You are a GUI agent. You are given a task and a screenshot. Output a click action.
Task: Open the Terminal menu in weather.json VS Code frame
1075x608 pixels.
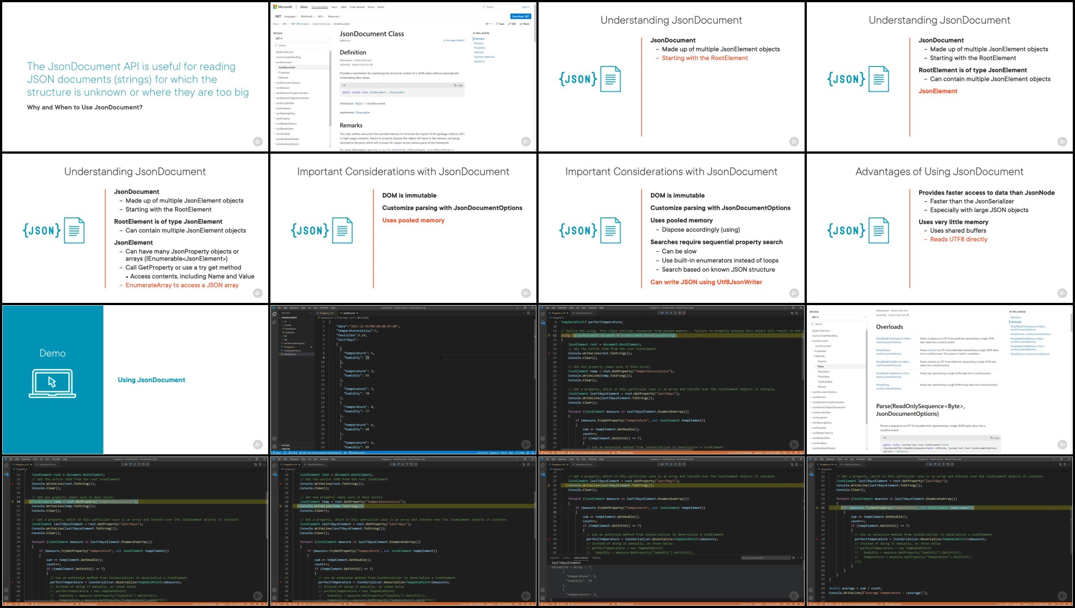(x=324, y=308)
